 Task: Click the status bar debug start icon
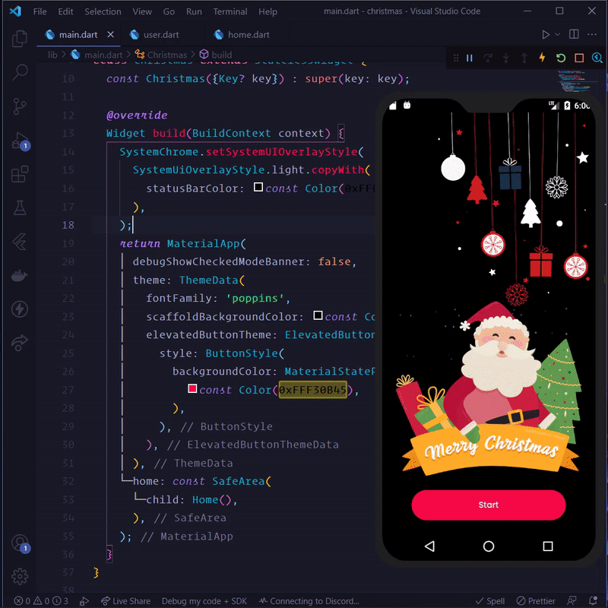click(x=84, y=600)
